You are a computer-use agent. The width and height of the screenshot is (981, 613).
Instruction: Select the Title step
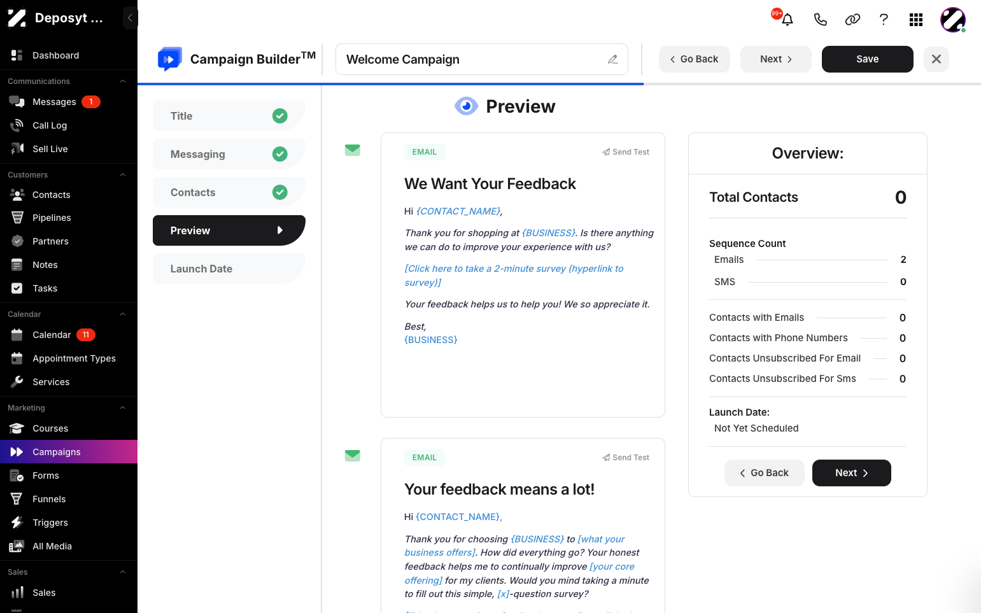pos(229,116)
